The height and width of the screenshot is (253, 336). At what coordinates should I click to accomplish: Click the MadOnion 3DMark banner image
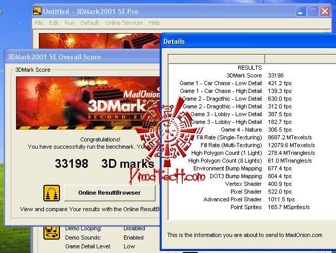(88, 103)
